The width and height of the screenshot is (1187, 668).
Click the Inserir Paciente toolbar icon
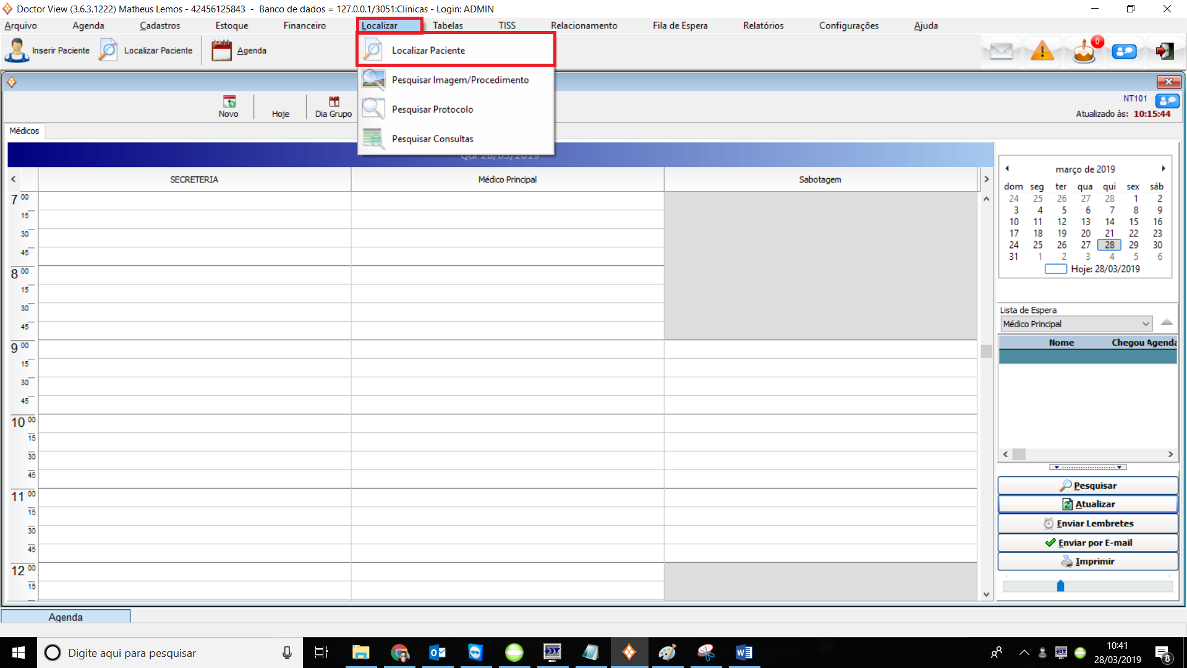pyautogui.click(x=17, y=51)
